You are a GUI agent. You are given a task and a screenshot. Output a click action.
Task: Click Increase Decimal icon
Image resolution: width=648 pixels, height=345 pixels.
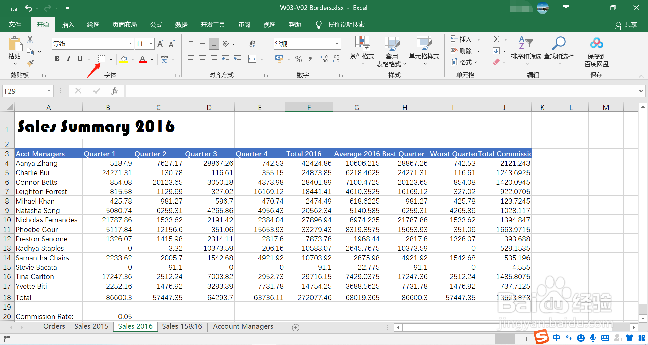(324, 59)
